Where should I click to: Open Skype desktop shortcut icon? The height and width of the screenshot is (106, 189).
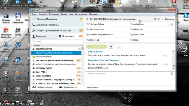(x=186, y=17)
